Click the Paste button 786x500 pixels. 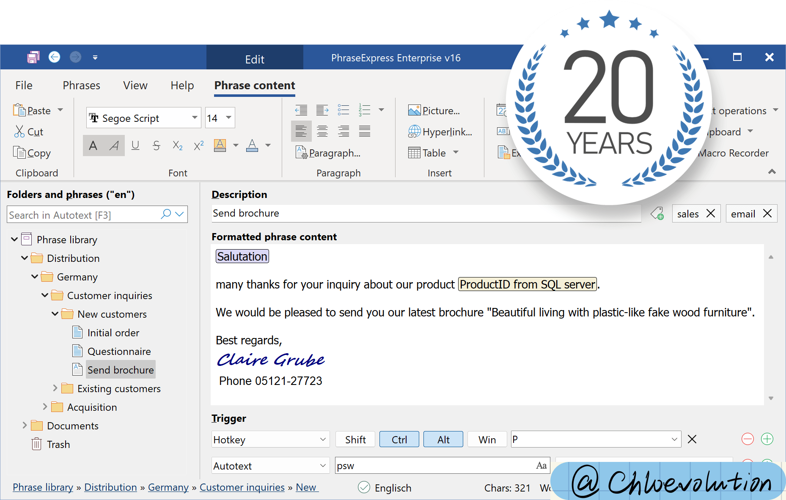[x=32, y=110]
